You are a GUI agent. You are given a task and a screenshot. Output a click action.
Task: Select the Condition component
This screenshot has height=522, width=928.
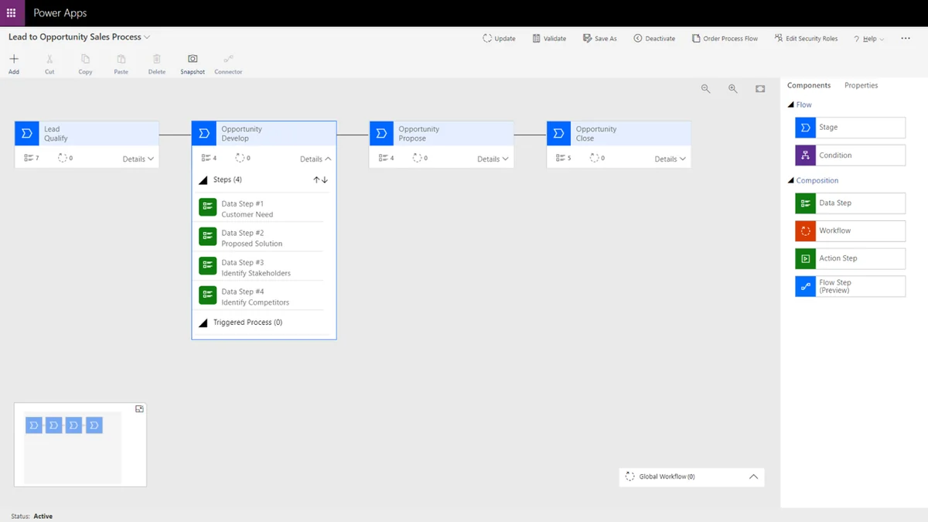(849, 155)
